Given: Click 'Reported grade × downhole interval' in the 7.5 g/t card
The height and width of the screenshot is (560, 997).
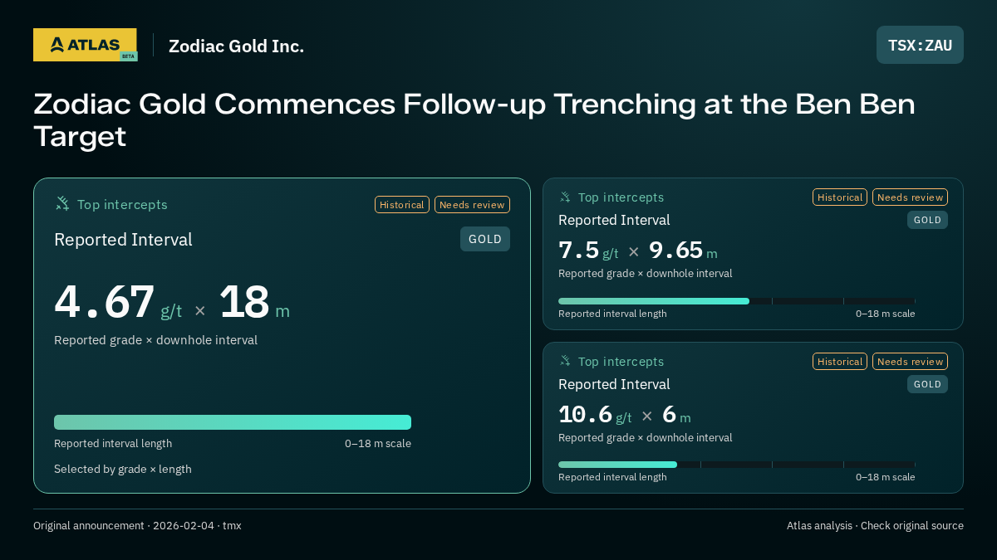Looking at the screenshot, I should click(x=645, y=273).
